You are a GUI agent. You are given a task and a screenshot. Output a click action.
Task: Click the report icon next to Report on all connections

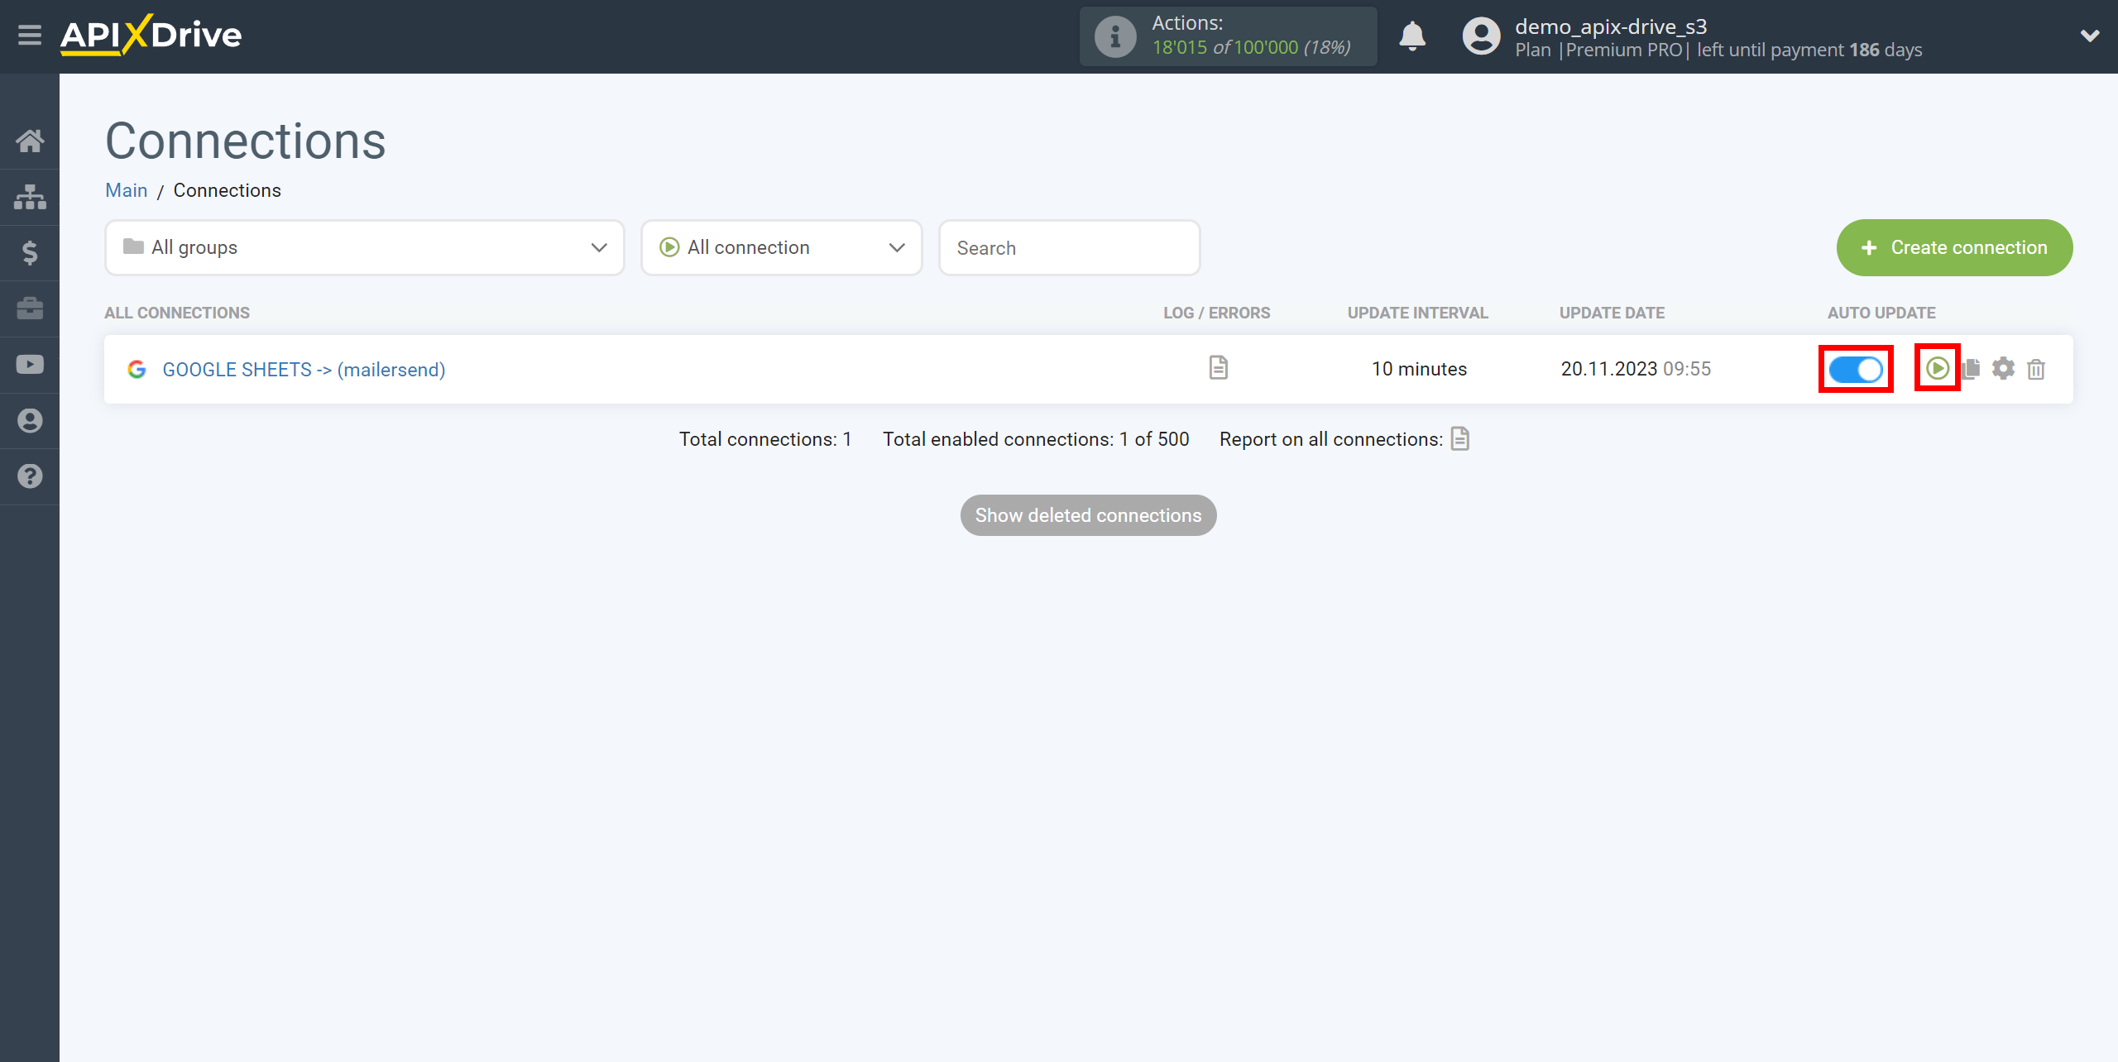(x=1461, y=438)
